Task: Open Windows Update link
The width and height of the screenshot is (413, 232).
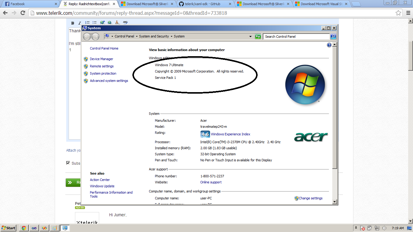Action: 102,186
